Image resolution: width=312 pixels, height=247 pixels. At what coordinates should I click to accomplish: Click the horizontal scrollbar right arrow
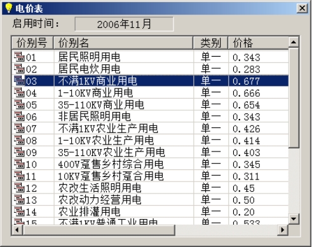coord(283,230)
